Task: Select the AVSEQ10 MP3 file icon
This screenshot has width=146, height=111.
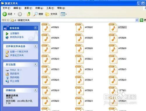Action: pos(46,59)
